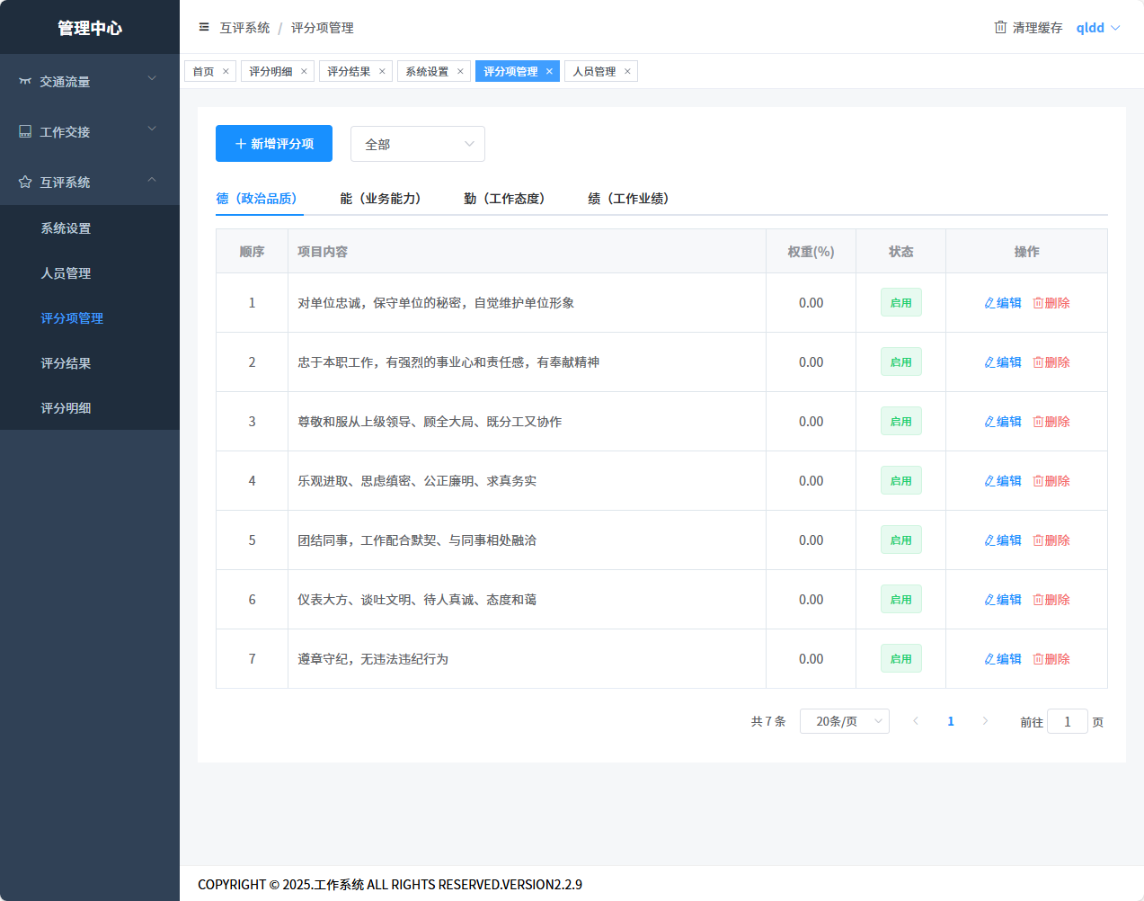Open the 20条/页 page size dropdown
Screen dimensions: 1144x901
click(844, 721)
